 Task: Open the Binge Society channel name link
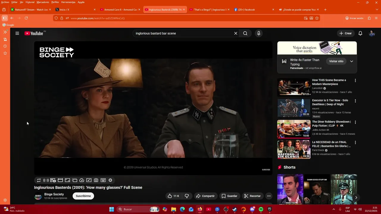54,194
